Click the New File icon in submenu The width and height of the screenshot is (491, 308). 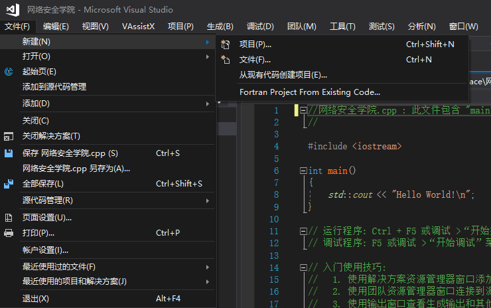pos(226,60)
